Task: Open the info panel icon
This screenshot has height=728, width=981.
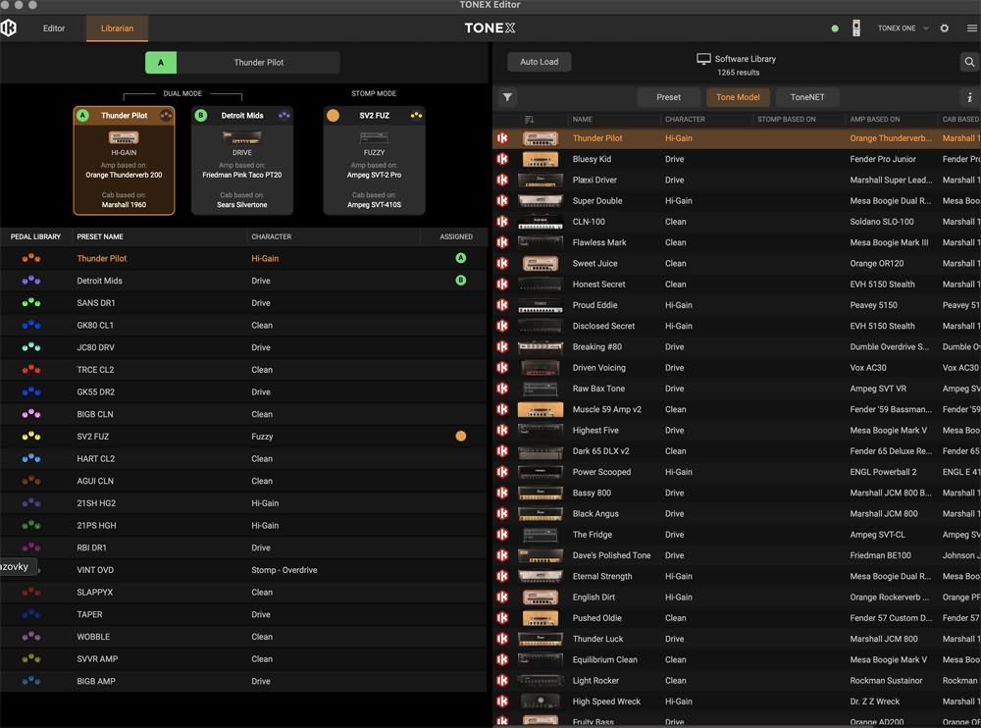Action: (x=969, y=97)
